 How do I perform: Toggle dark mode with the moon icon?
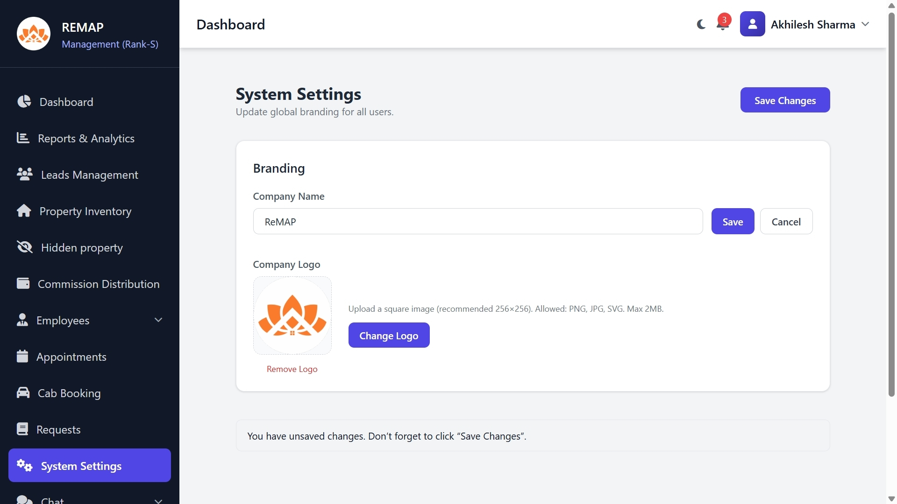(700, 24)
